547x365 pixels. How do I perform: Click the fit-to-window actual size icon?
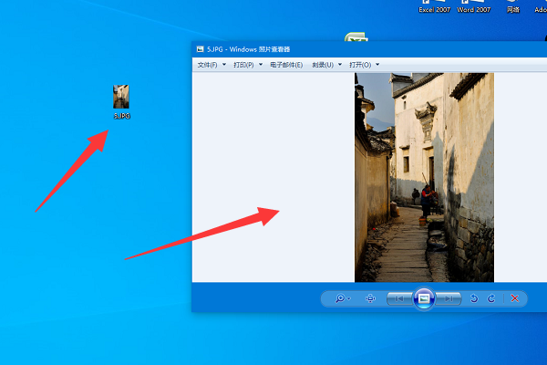pyautogui.click(x=370, y=298)
